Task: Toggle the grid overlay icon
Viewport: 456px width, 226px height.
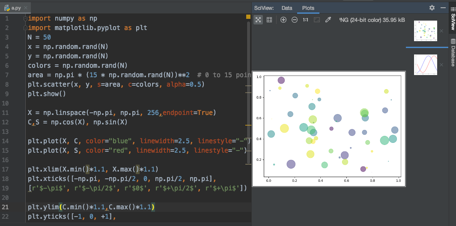Action: (269, 20)
